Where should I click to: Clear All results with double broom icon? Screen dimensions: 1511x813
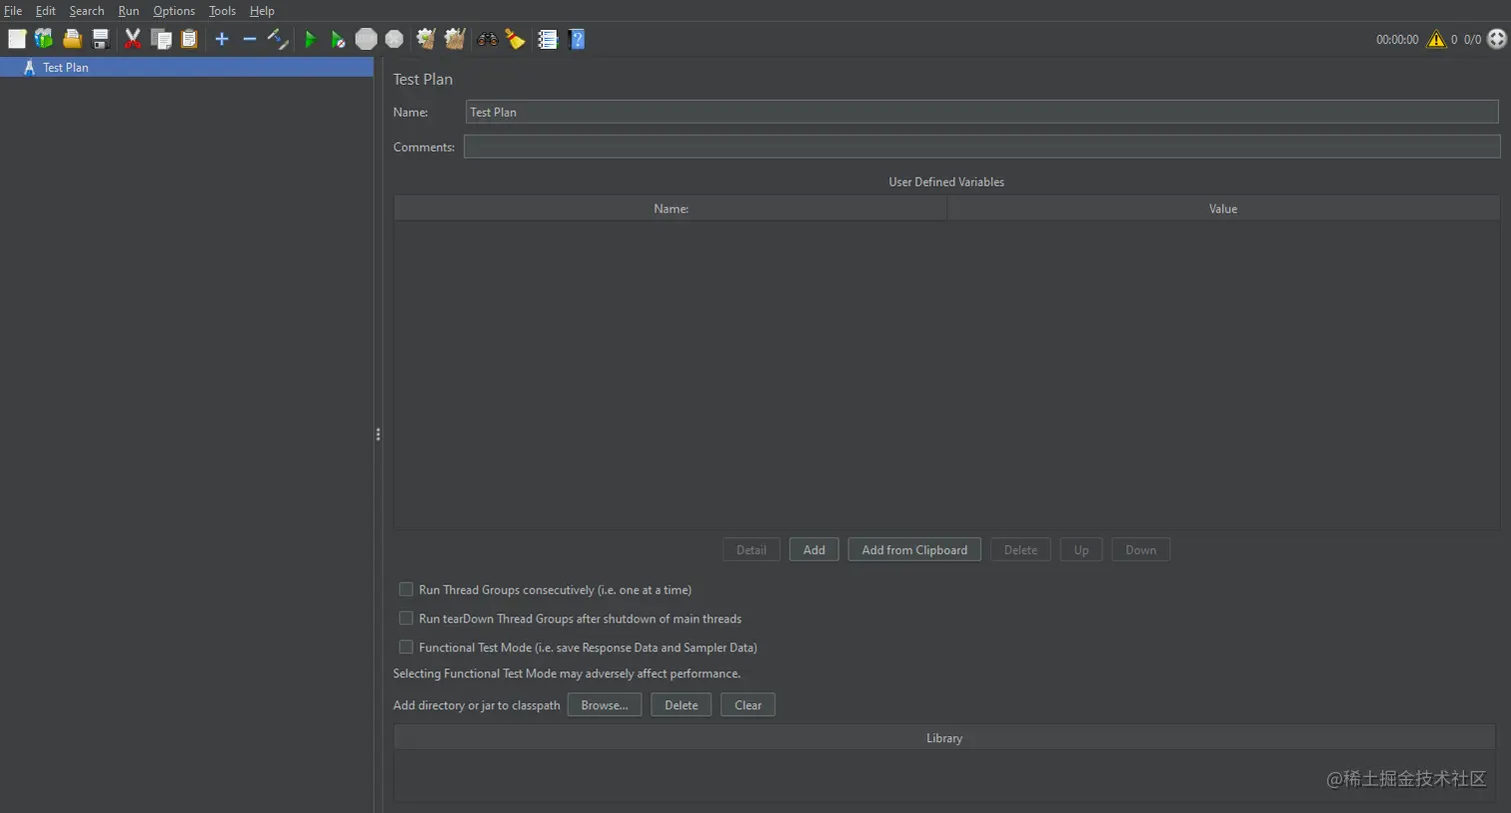tap(455, 39)
